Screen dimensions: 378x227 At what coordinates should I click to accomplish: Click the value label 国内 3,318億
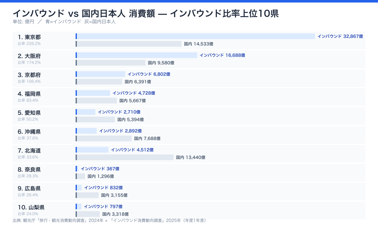point(116,214)
